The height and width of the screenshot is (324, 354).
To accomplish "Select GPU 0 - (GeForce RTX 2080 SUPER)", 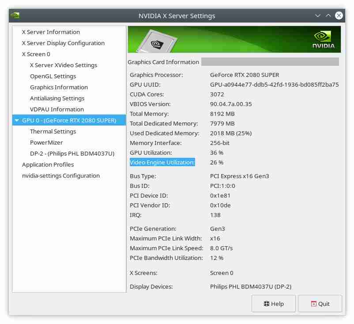I will (x=69, y=120).
